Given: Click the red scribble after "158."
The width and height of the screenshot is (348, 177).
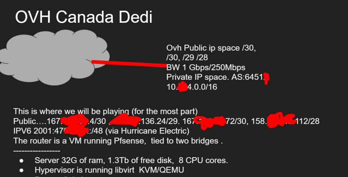Looking at the screenshot, I should coord(280,121).
